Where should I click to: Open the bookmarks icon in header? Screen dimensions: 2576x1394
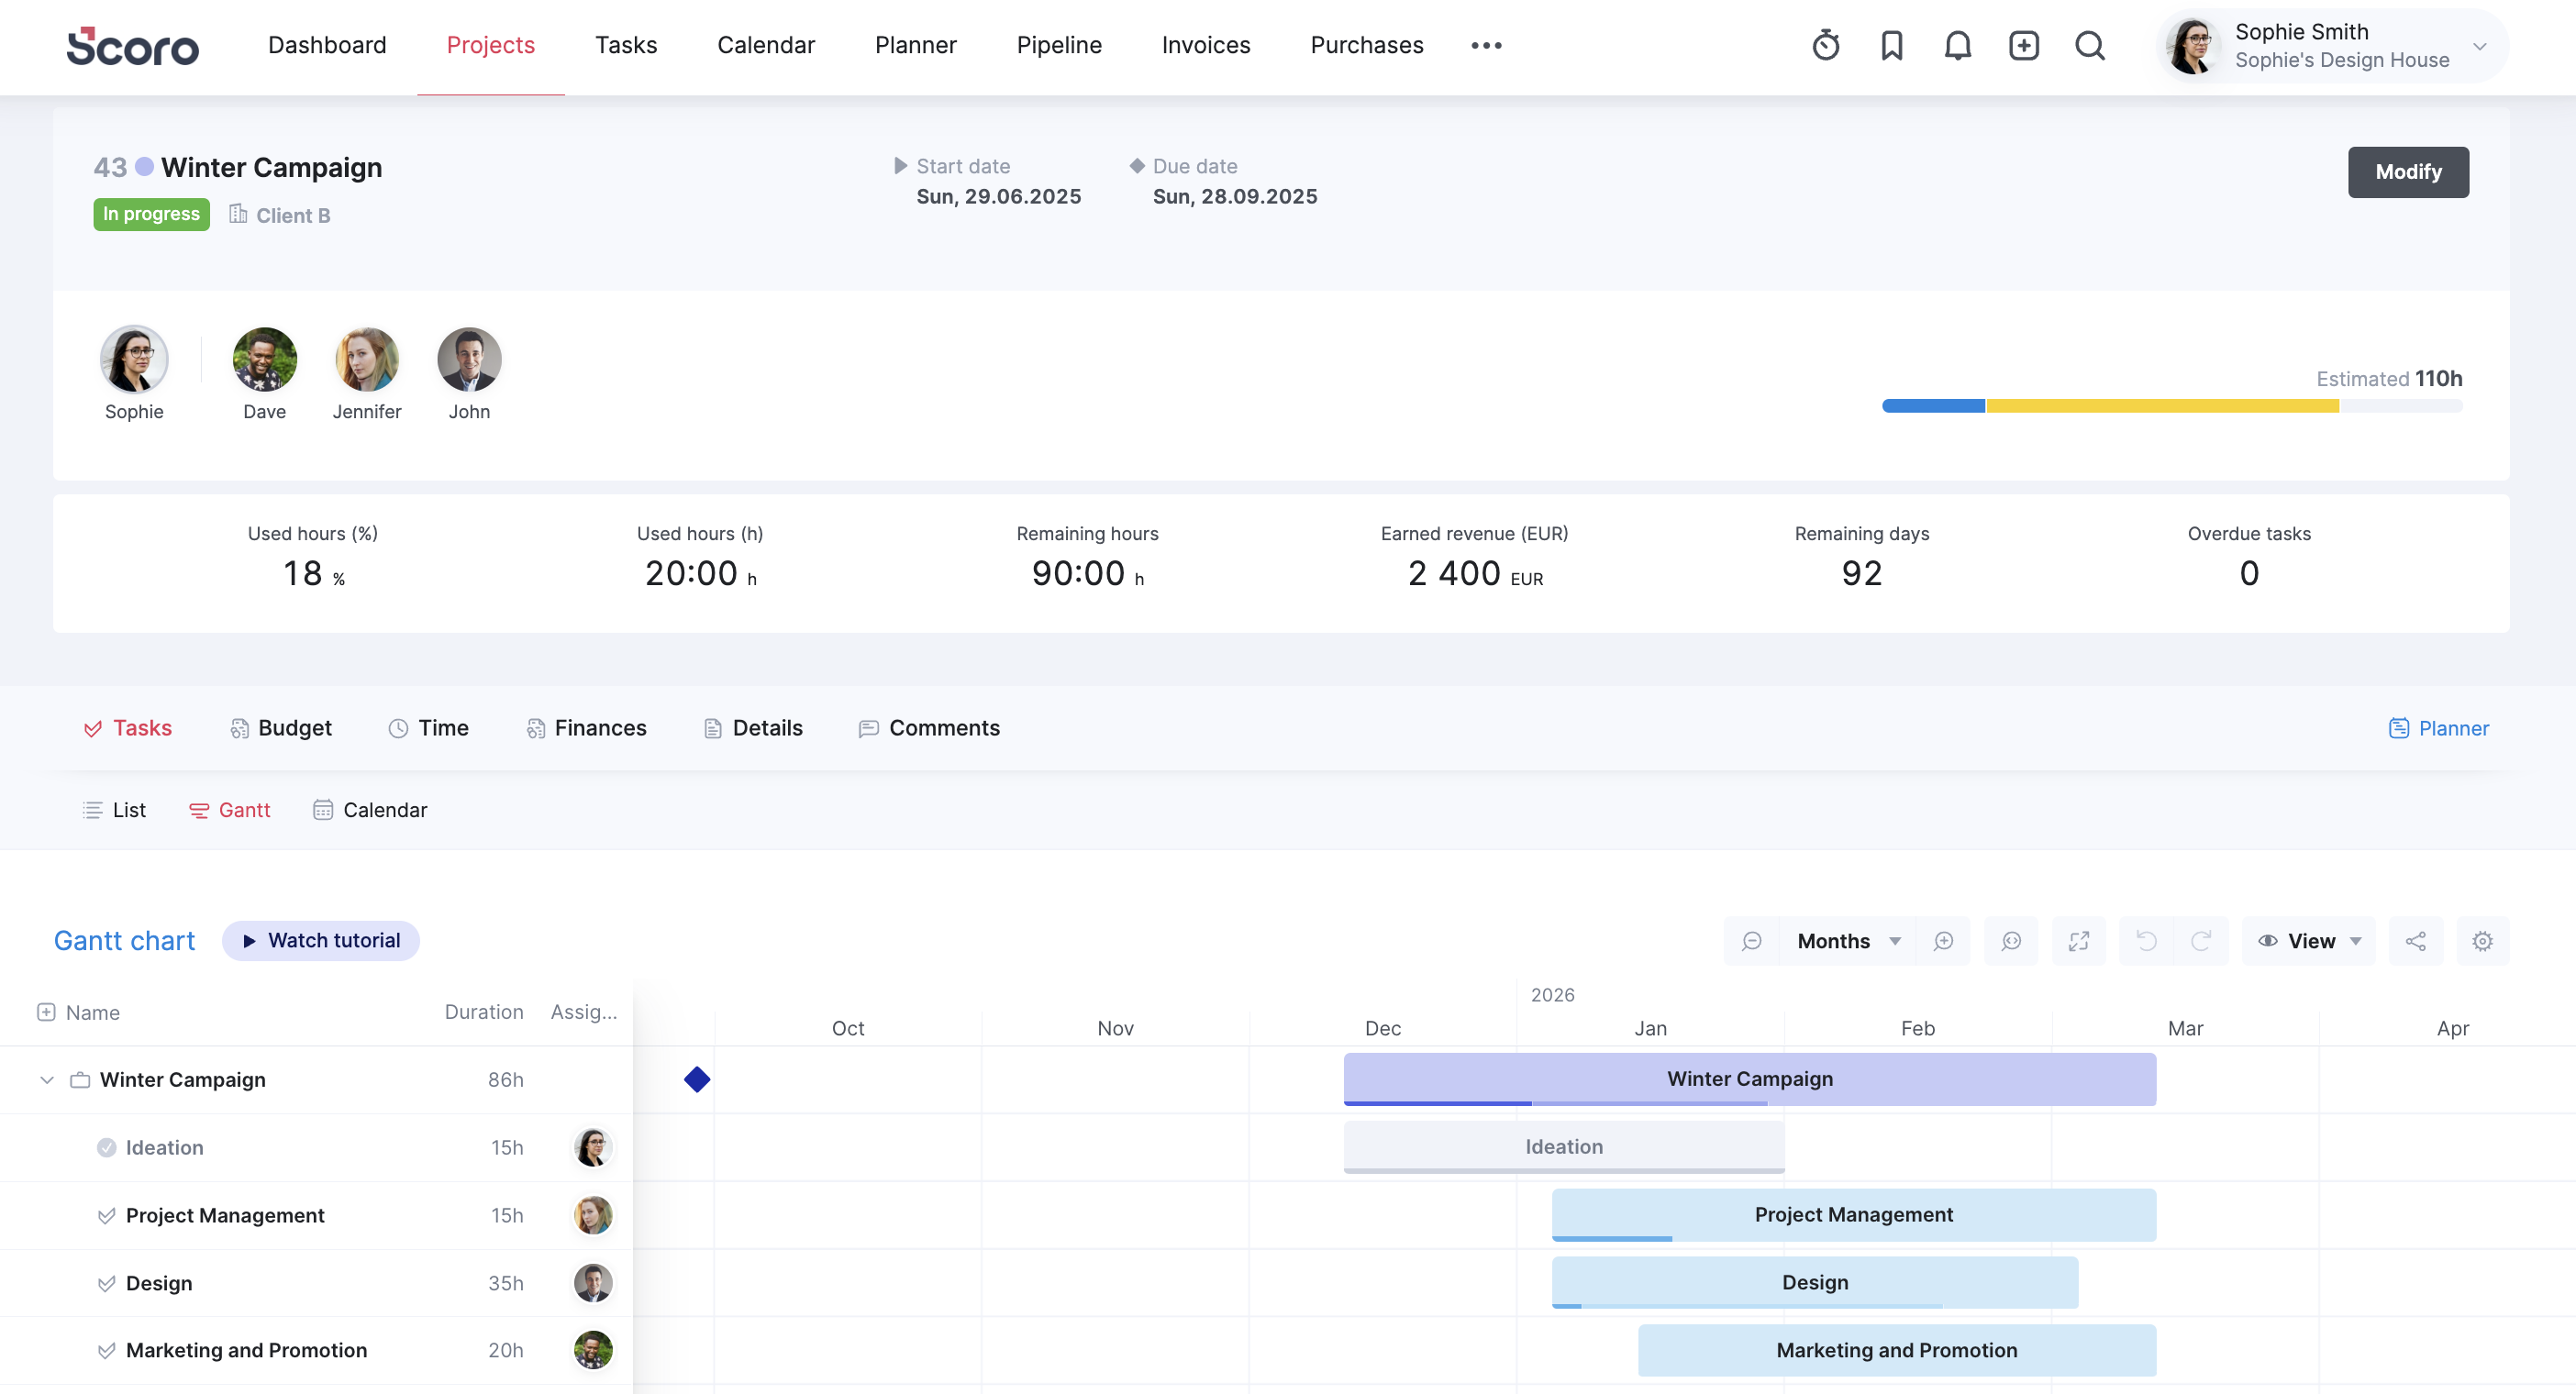tap(1891, 45)
